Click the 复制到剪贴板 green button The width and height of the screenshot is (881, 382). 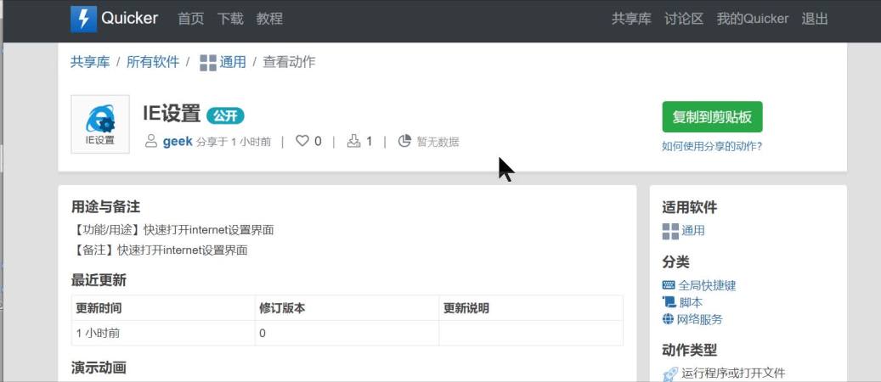tap(712, 117)
